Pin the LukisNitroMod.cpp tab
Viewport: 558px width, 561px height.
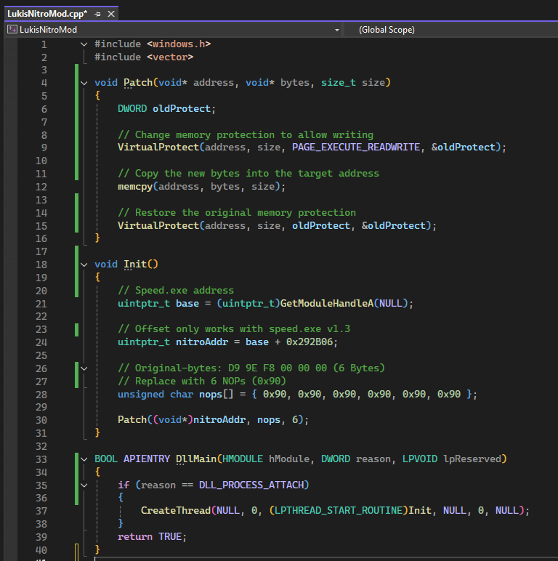tap(97, 13)
